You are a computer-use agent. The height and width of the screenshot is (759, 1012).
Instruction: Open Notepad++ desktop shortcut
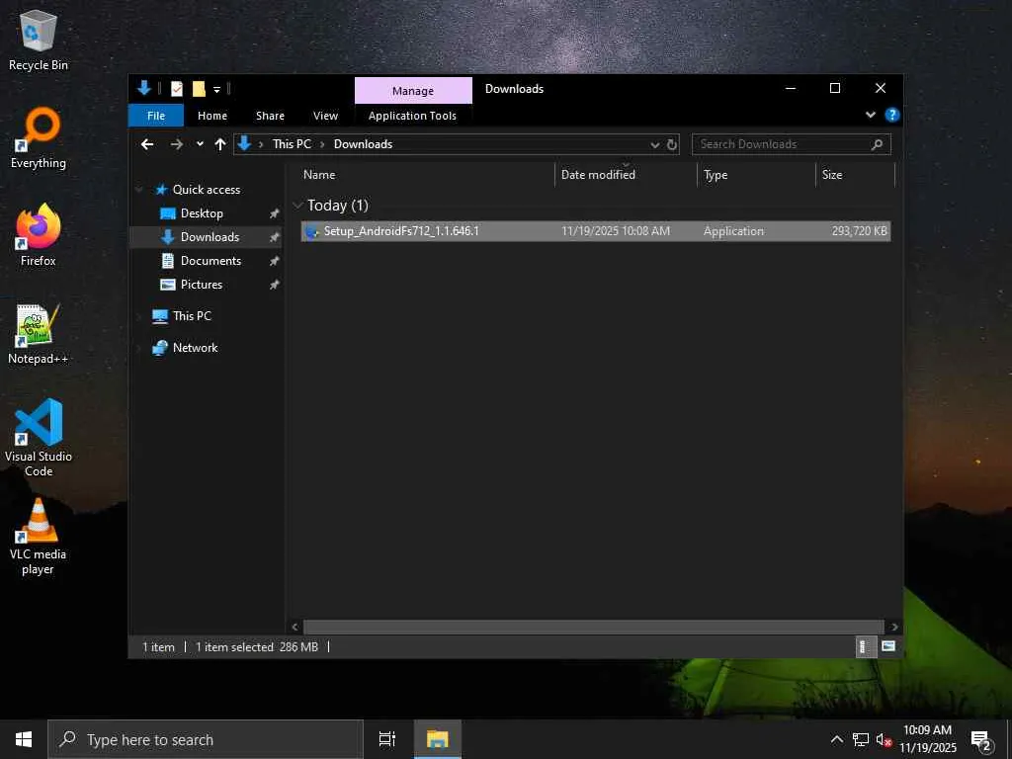39,334
